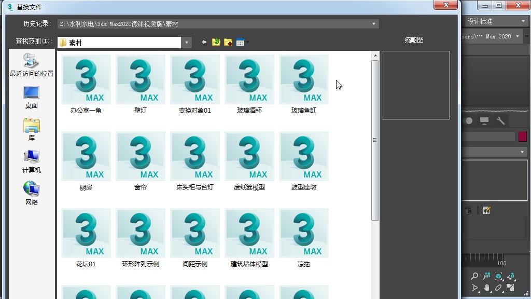
Task: Select the 办公室一角 MAX file icon
Action: [x=86, y=79]
